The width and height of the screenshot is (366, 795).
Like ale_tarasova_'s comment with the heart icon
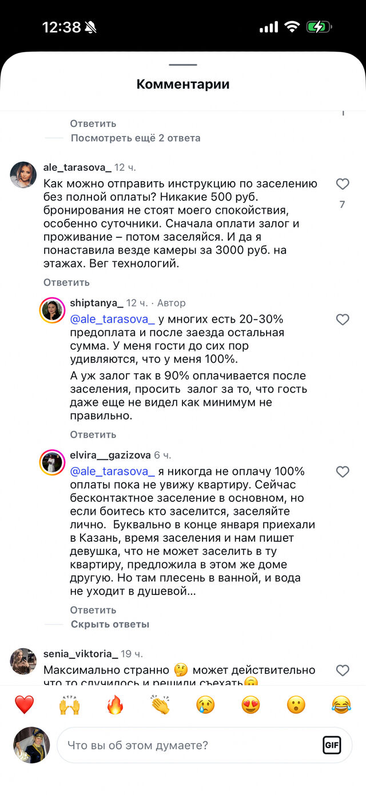click(x=343, y=183)
